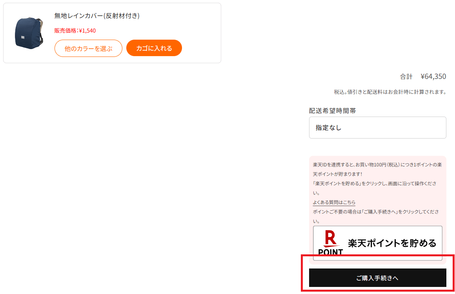Viewport: 455px width, 294px height.
Task: Click the 楽天IDを連携すると explanation line
Action: click(377, 165)
